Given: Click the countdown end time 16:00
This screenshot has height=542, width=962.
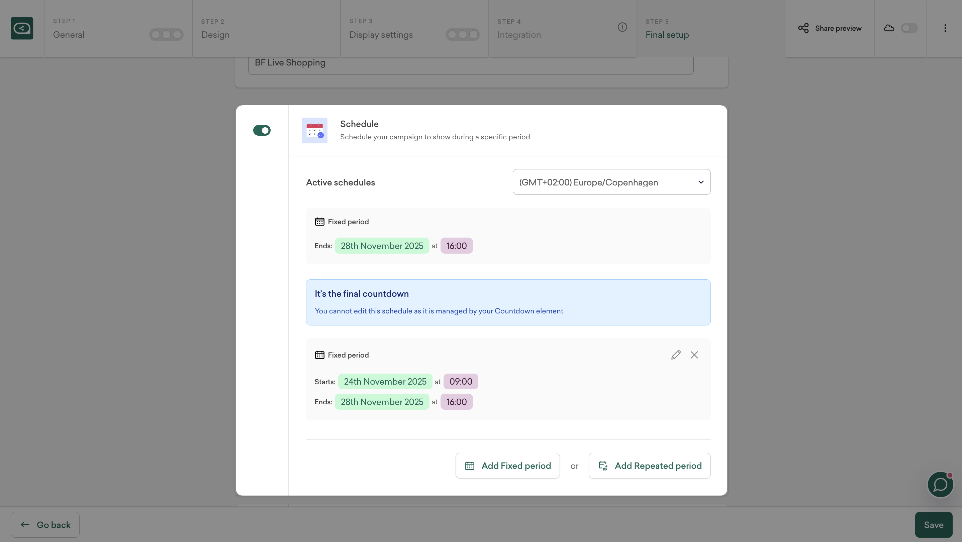Looking at the screenshot, I should pyautogui.click(x=456, y=246).
